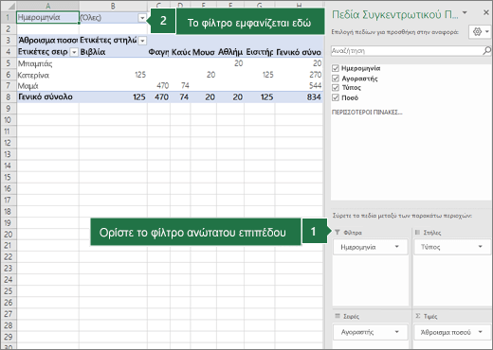Open the Ετικέτες στήλης filter dropdown
Screen dimensions: 493x350
tap(142, 41)
